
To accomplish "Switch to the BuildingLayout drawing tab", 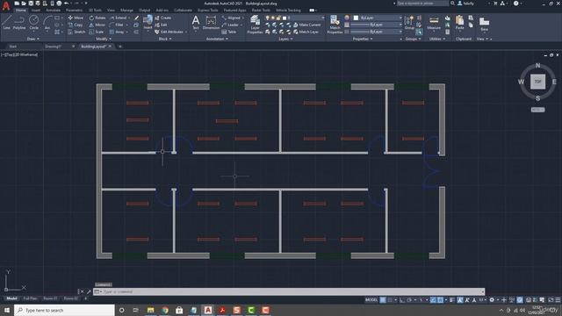I will coord(93,47).
